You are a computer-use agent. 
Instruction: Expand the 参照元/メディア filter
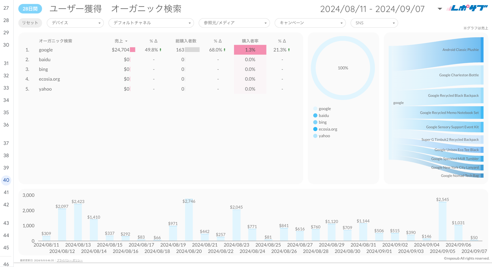coord(234,23)
